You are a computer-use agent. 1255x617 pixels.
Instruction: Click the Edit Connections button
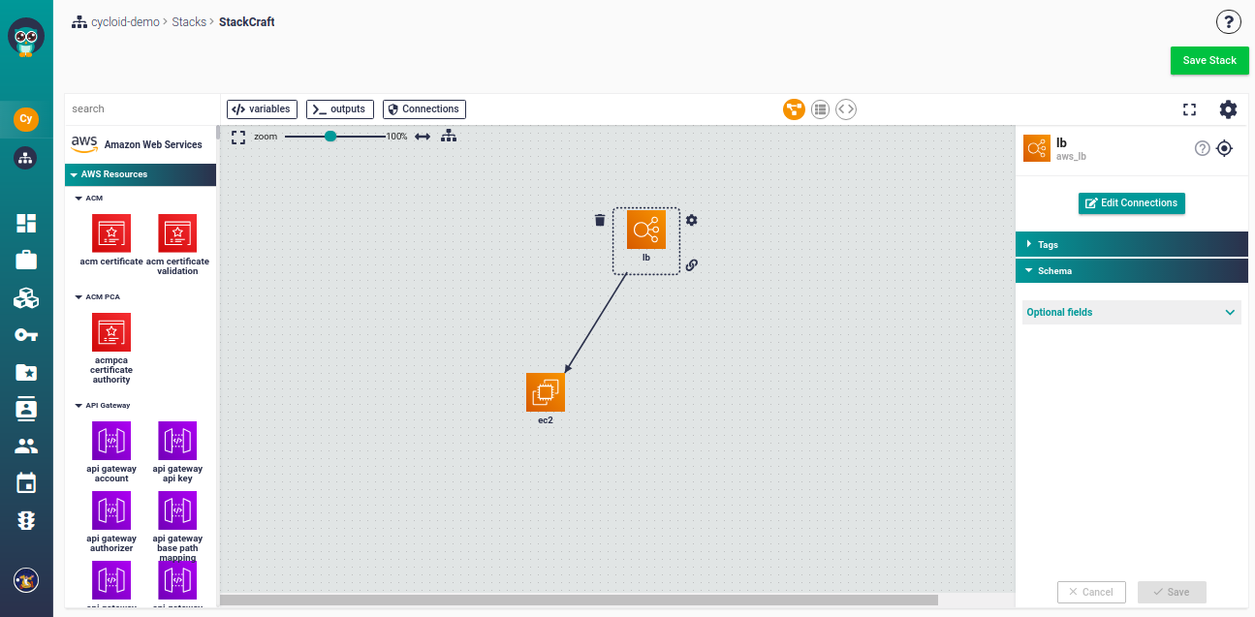(x=1131, y=203)
